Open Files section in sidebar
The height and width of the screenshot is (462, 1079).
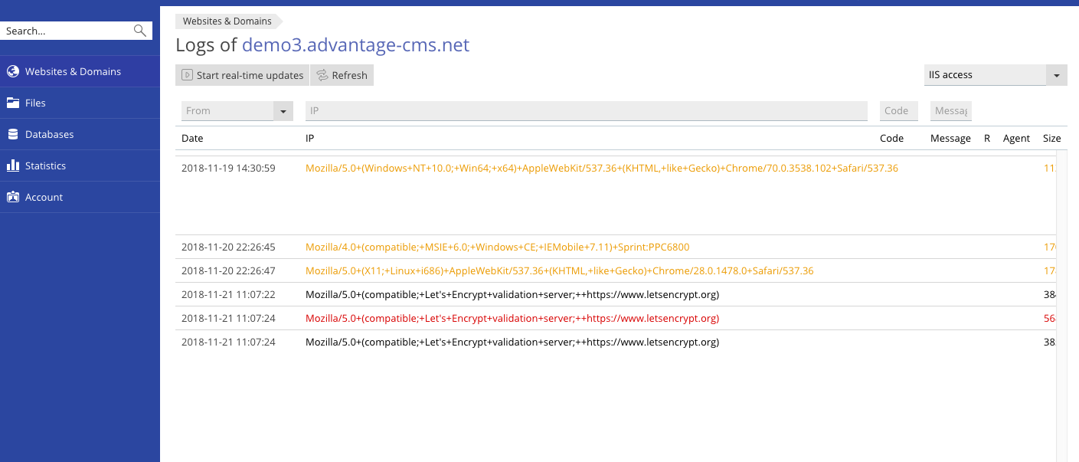[80, 103]
